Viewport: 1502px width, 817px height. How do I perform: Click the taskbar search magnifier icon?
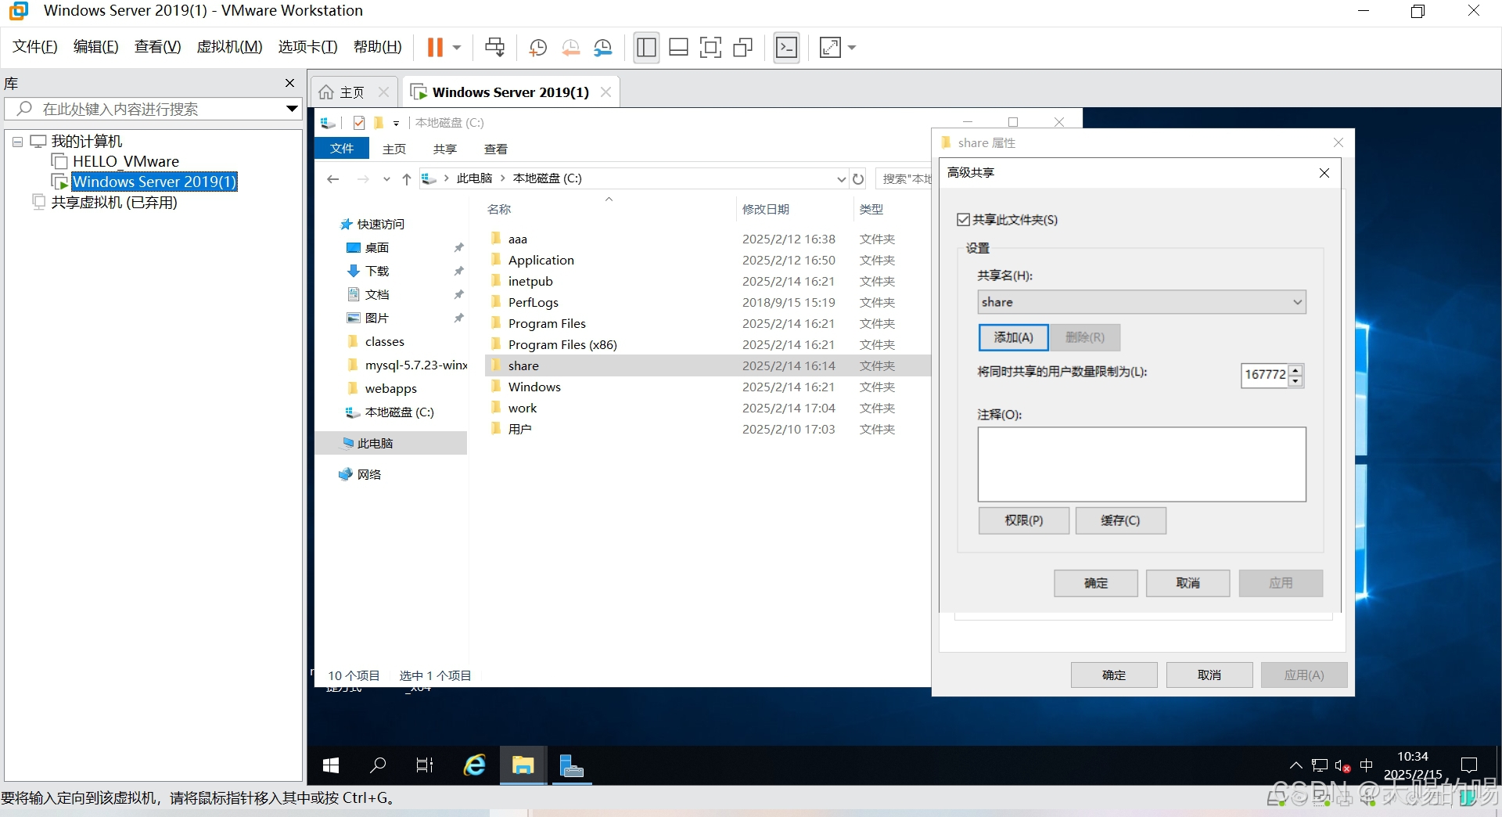point(378,765)
